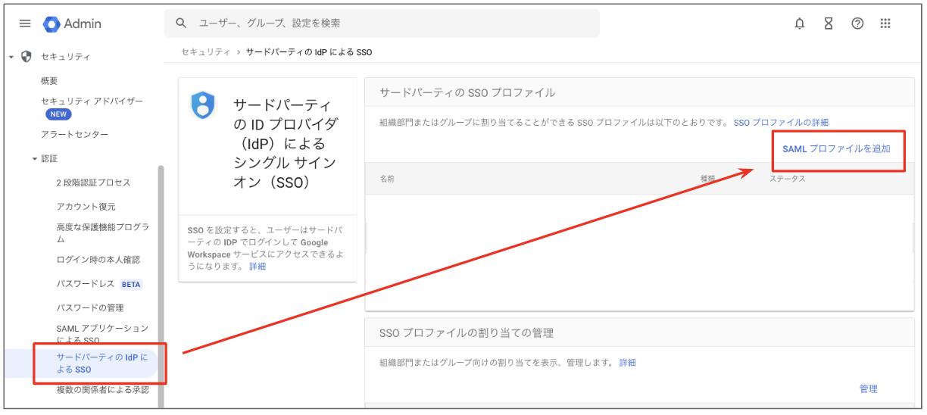Viewport: 927px width, 415px height.
Task: Select 2 段階認証プロセス
Action: (x=93, y=183)
